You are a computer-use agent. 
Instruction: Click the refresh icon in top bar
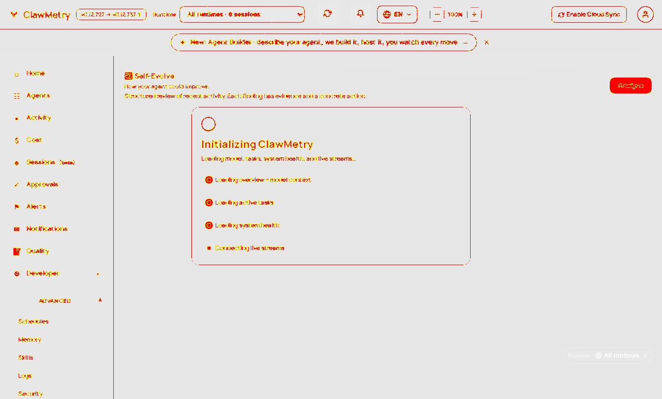click(x=327, y=14)
